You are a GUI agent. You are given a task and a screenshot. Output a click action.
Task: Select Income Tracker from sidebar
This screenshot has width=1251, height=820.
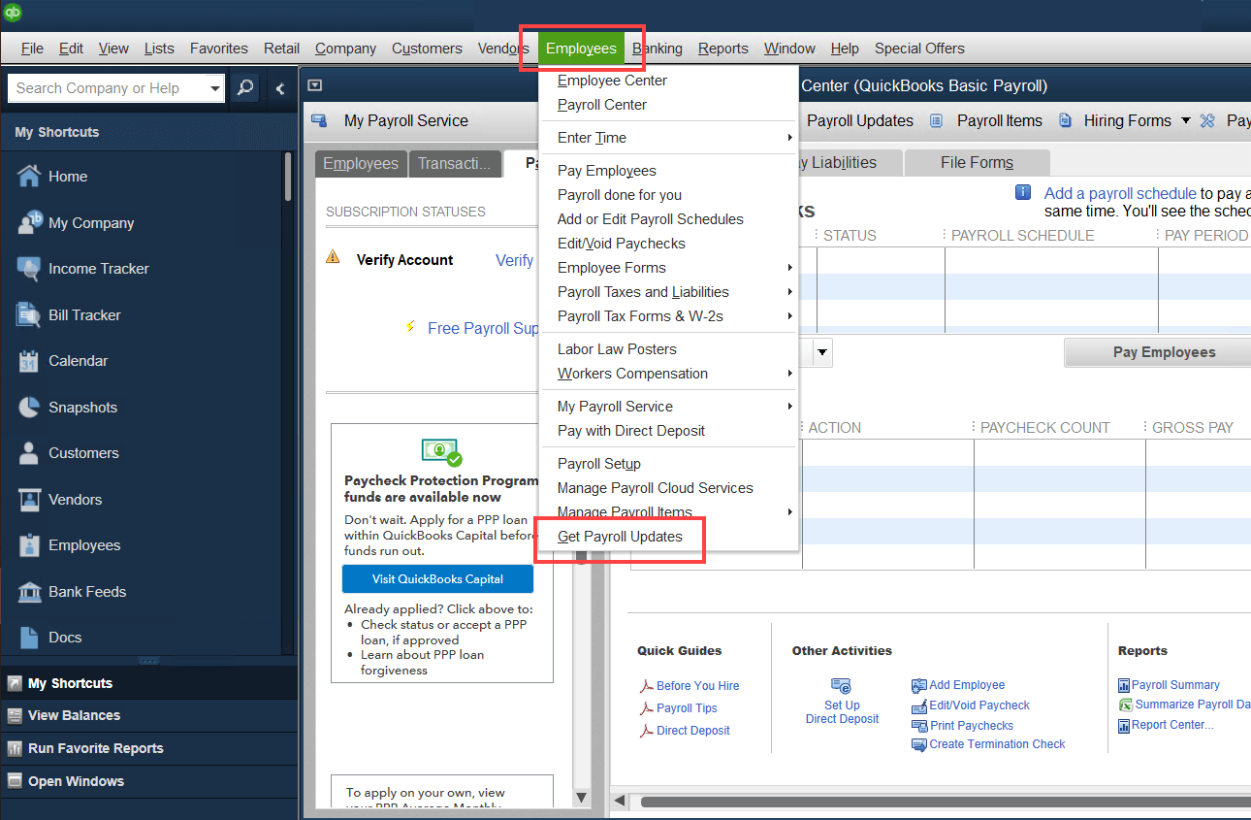tap(100, 268)
